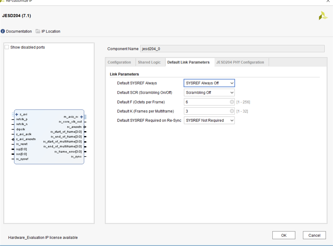The image size is (333, 246).
Task: Click the IP Location folder icon
Action: (38, 31)
